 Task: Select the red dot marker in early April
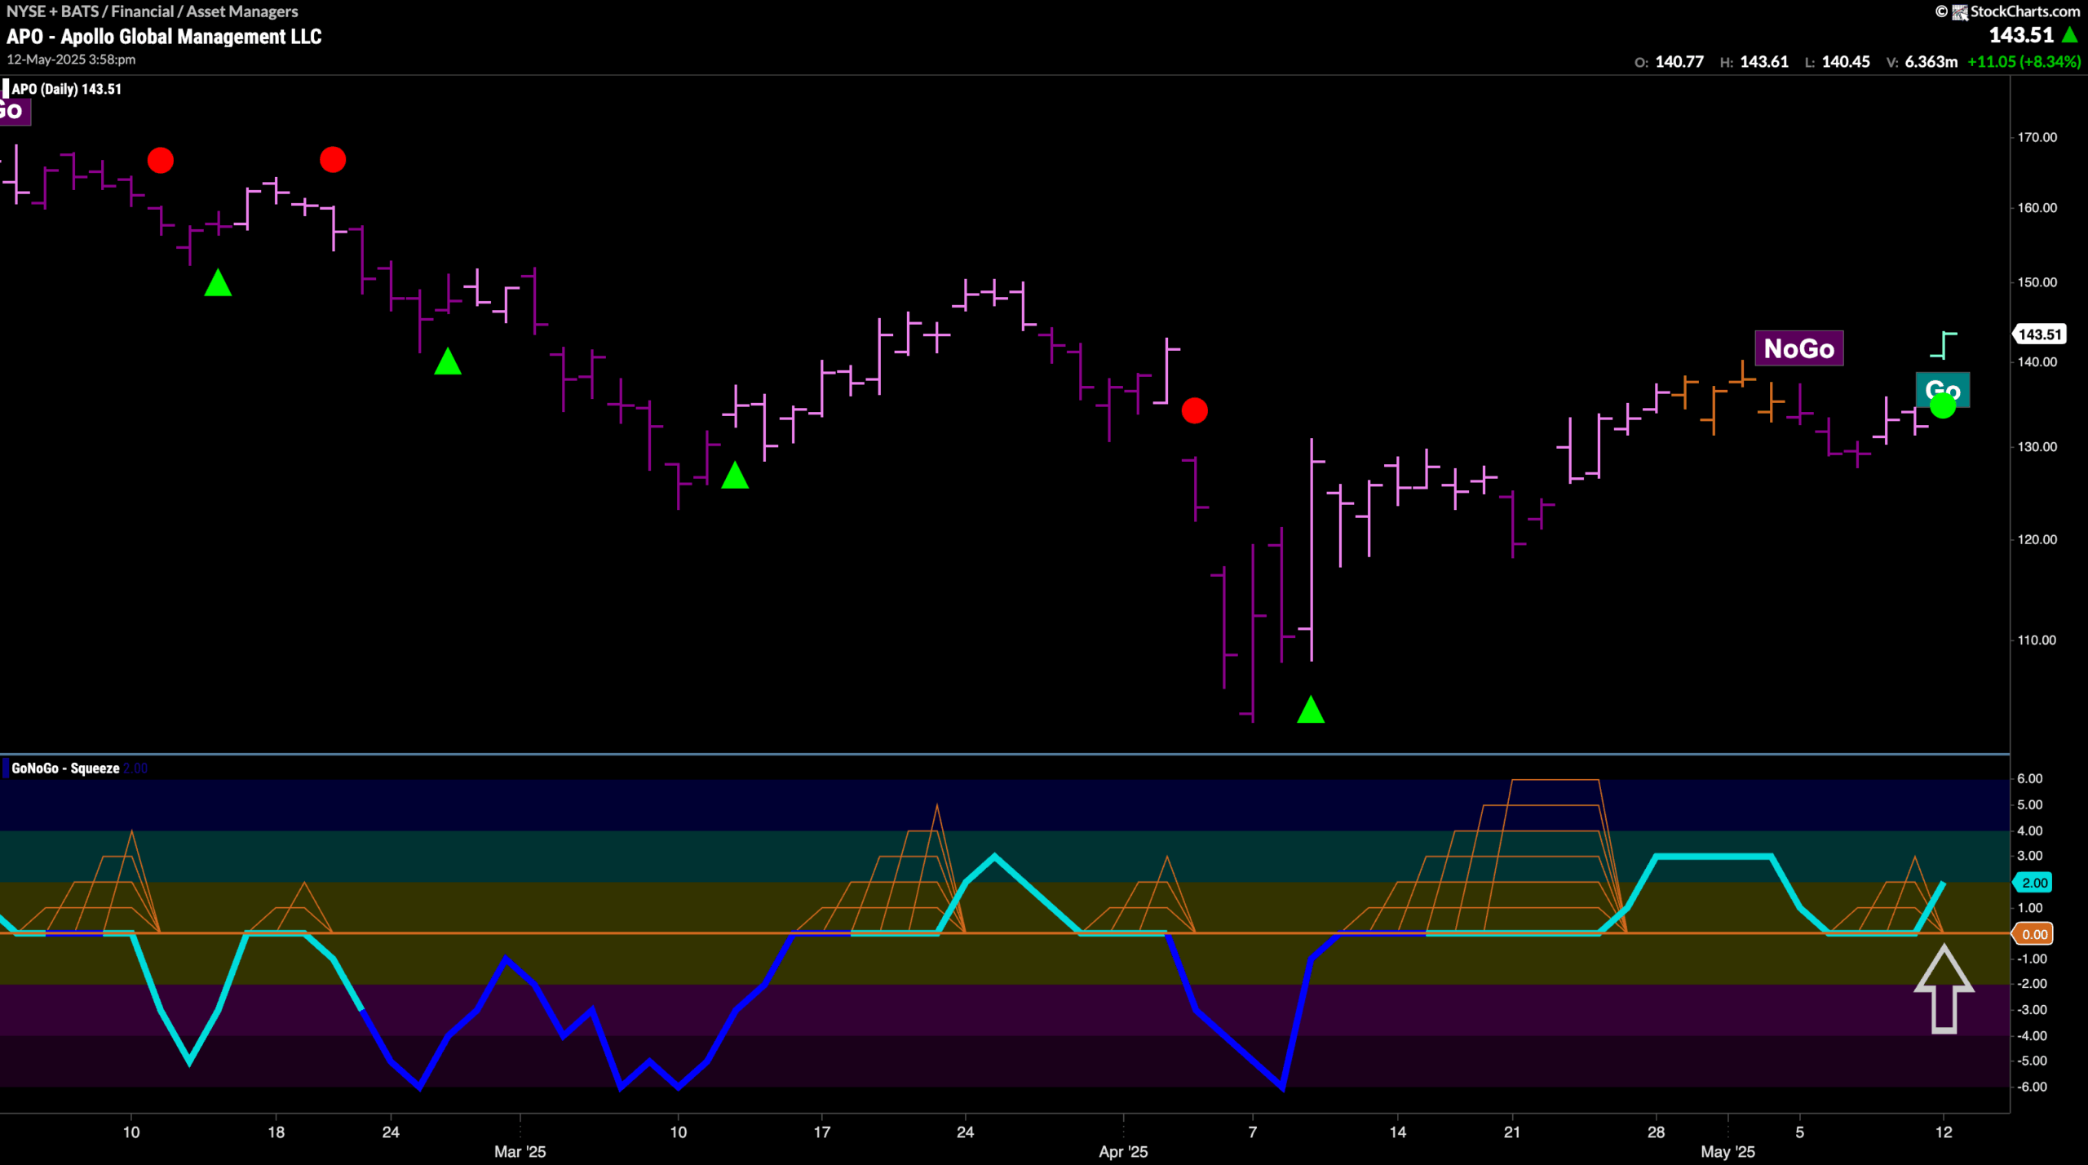point(1195,410)
